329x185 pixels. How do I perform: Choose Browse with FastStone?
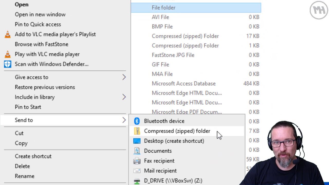41,44
